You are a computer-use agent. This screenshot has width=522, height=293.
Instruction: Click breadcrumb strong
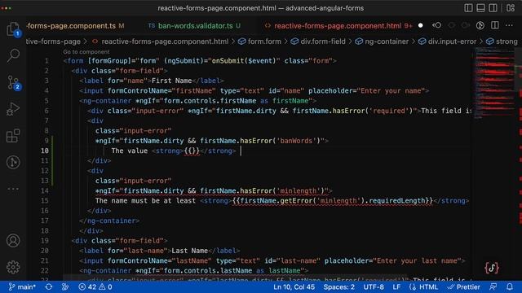coord(507,42)
